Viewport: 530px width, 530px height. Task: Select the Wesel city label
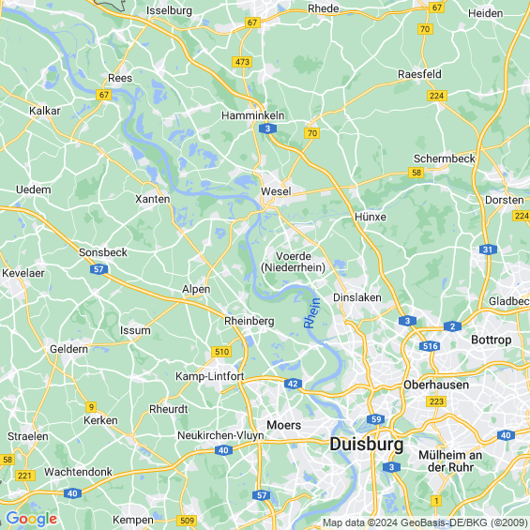coord(276,191)
